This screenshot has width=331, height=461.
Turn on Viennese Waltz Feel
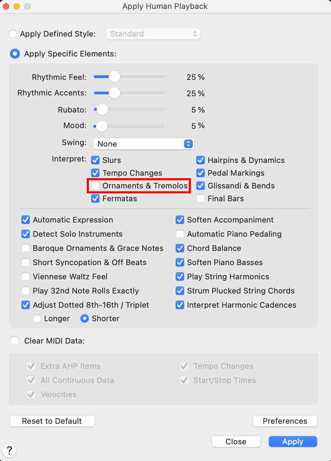coord(26,276)
